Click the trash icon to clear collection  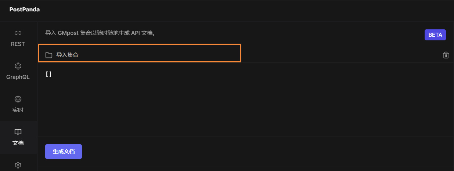point(446,55)
